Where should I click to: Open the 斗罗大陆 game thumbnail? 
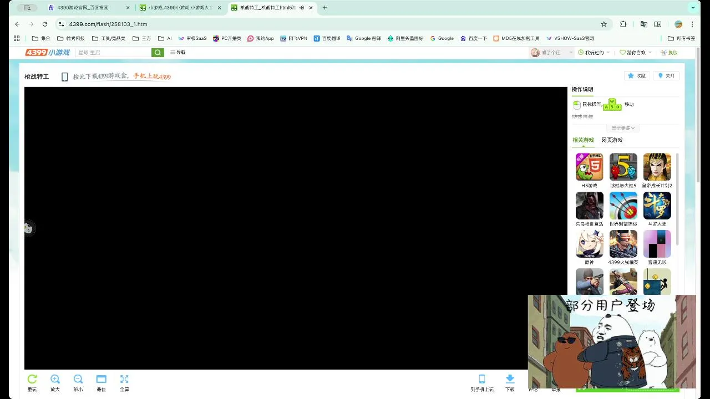click(x=657, y=206)
